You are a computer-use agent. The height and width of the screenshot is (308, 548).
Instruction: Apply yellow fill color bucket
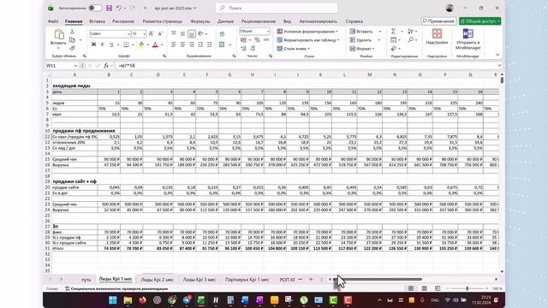tap(141, 44)
